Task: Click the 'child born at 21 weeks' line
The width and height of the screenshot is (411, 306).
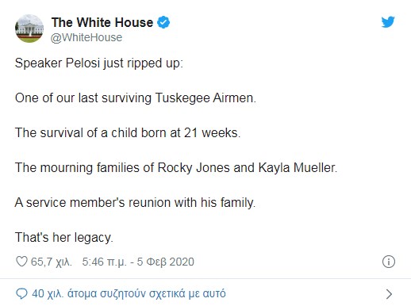Action: pos(128,133)
